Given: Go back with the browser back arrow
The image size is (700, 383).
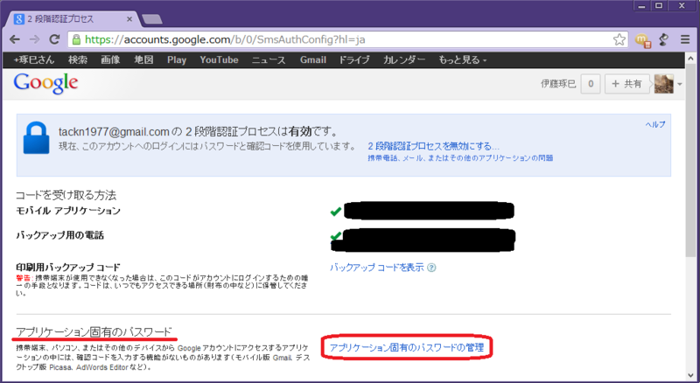Looking at the screenshot, I should (x=15, y=39).
